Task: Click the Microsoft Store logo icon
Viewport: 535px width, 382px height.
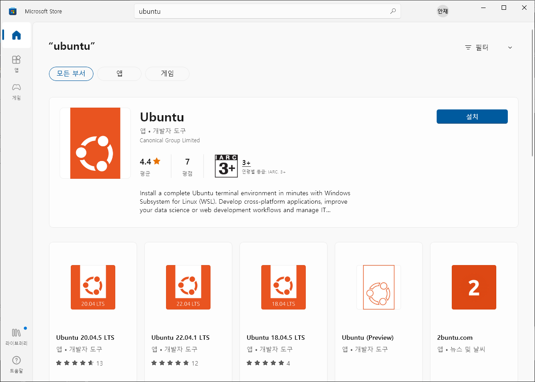Action: point(12,11)
